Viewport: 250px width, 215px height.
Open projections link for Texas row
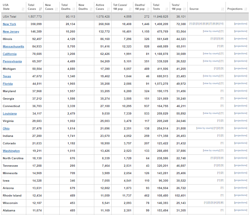240,76
